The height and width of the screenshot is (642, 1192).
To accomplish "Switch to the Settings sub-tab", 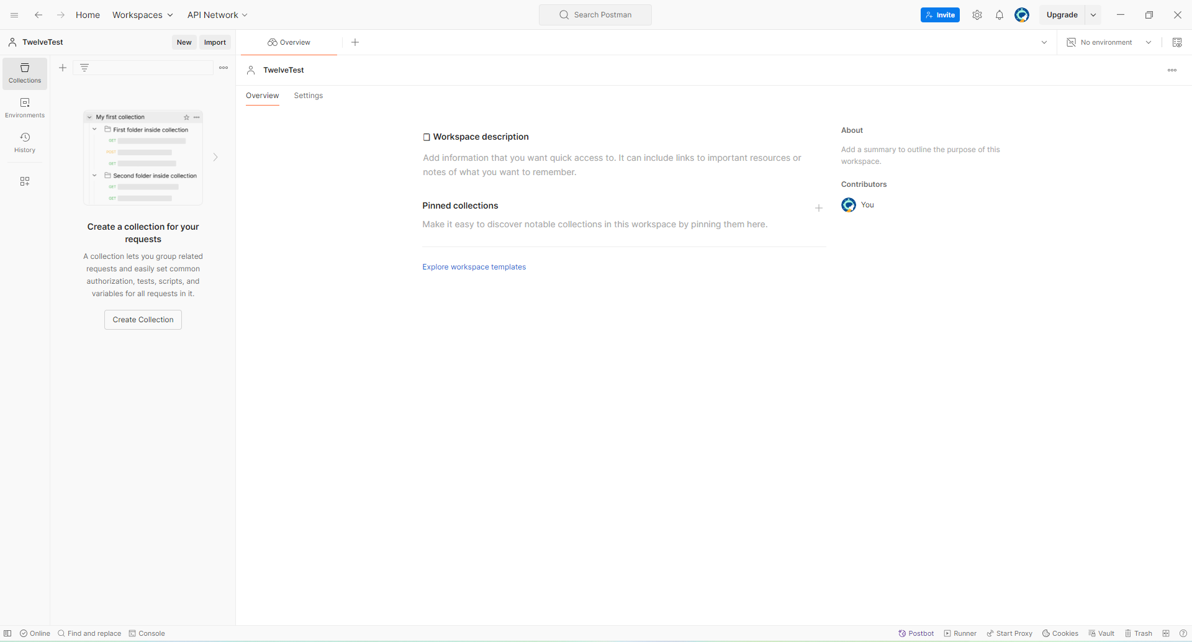I will pyautogui.click(x=309, y=96).
